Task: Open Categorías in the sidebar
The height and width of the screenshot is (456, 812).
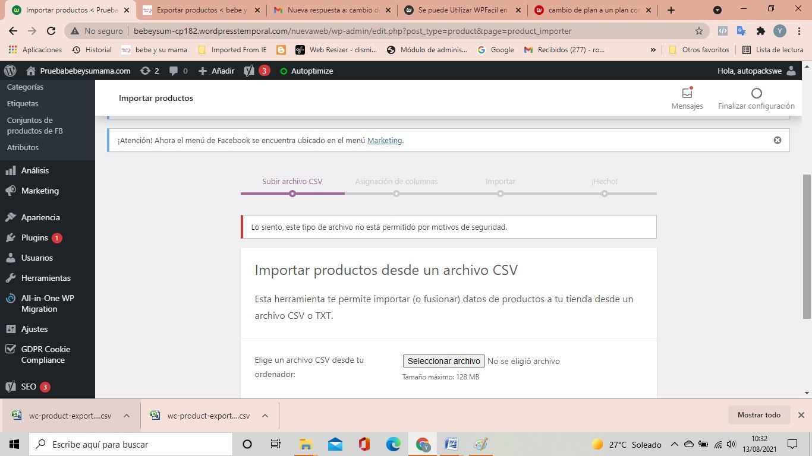Action: 25,87
